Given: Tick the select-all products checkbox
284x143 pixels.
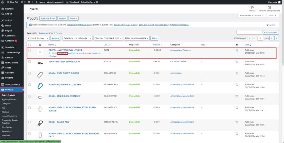Looking at the screenshot, I should coord(30,45).
